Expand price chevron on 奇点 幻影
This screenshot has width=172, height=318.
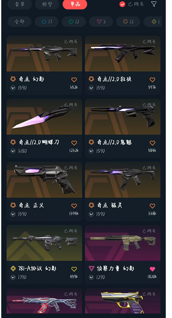point(13,88)
